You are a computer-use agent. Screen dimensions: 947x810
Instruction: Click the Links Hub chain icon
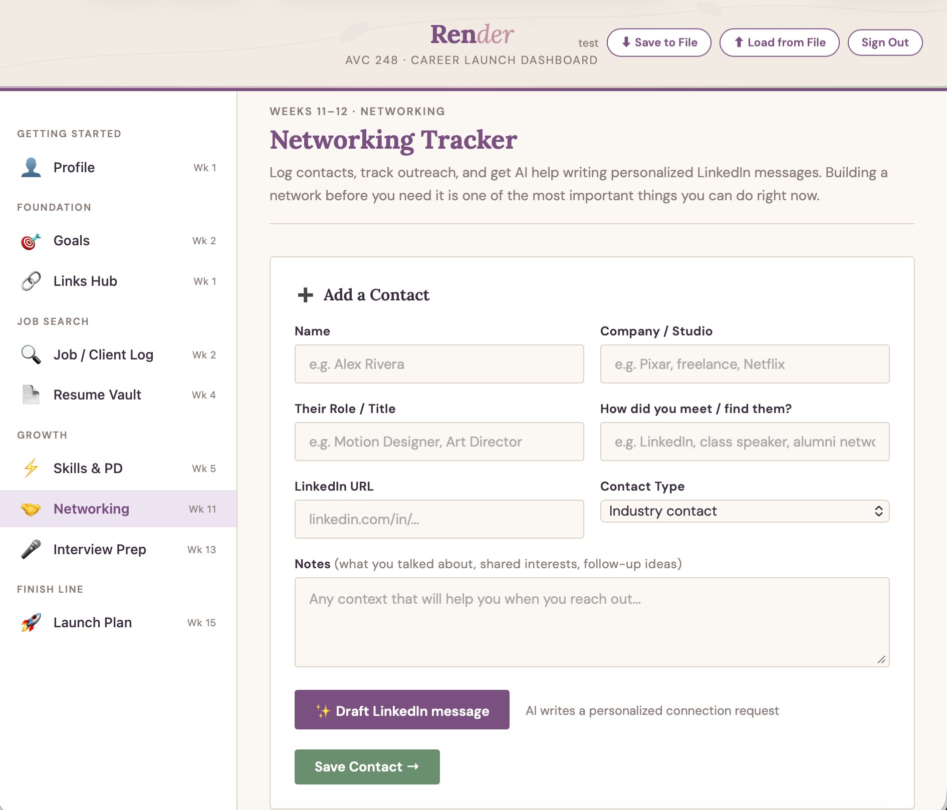[x=31, y=281]
